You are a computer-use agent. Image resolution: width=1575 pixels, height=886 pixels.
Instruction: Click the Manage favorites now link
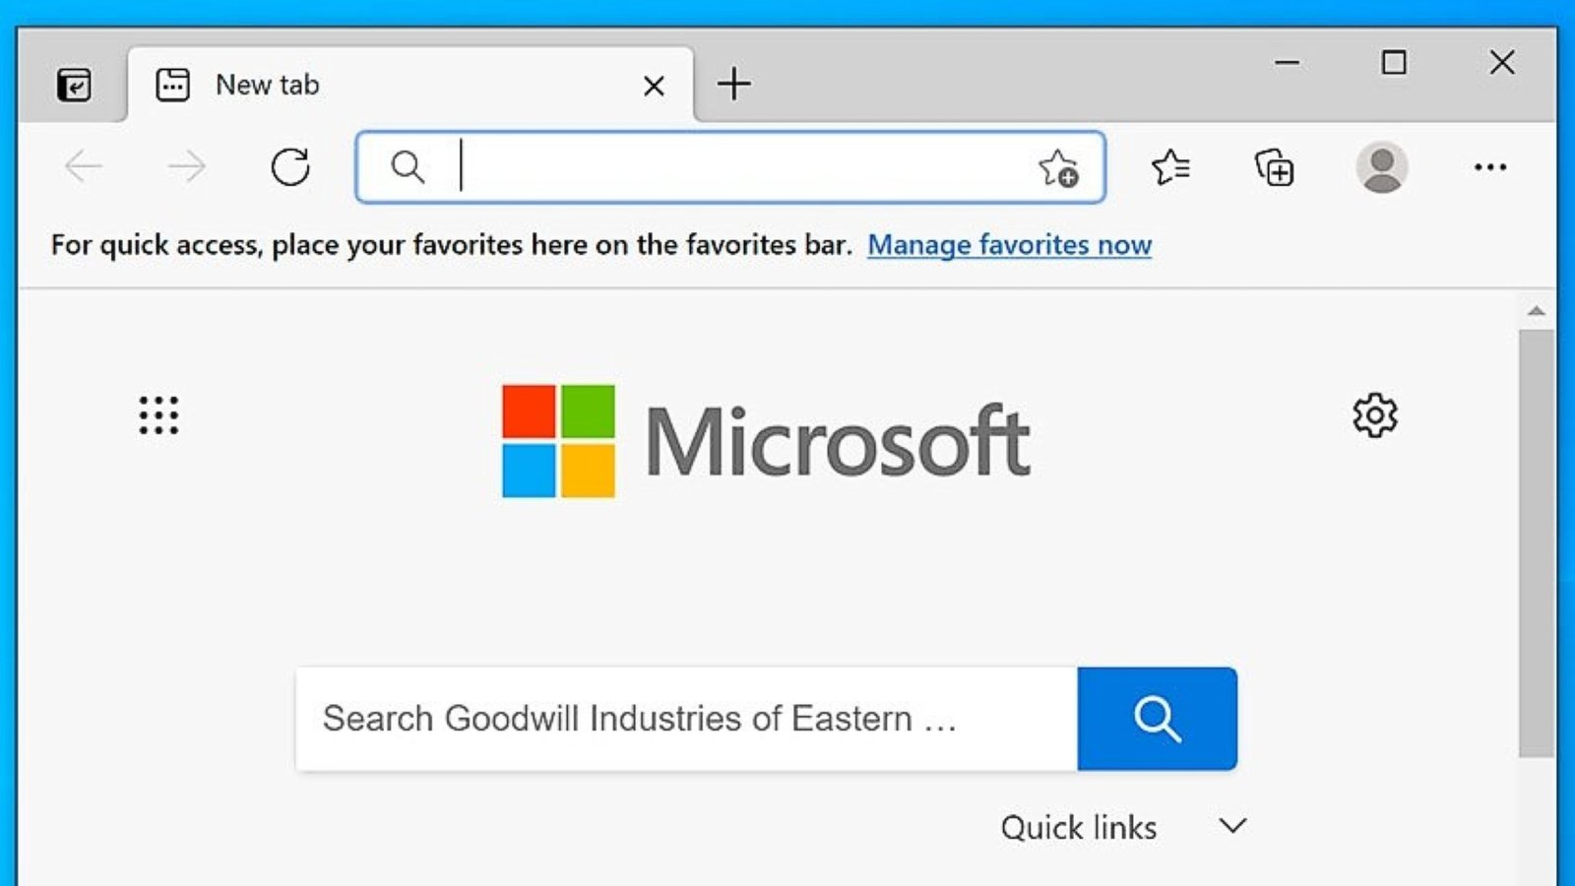coord(1009,245)
